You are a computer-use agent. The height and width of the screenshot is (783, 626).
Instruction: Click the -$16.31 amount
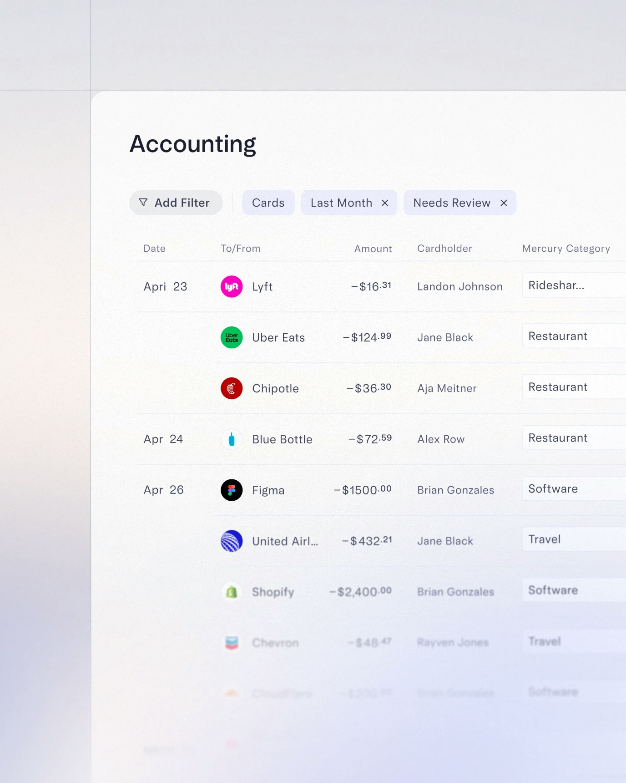[x=371, y=286]
